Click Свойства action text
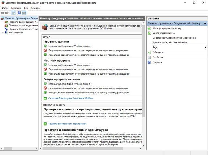Viewport: 208px width, 155px height. tap(158, 58)
